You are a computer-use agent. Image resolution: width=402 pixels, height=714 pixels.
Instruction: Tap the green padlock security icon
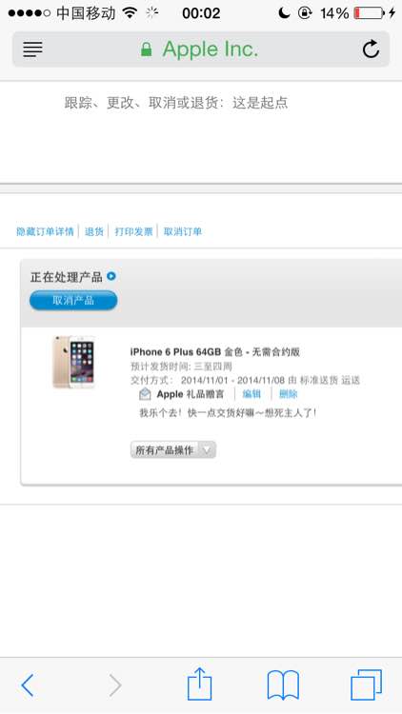(147, 50)
